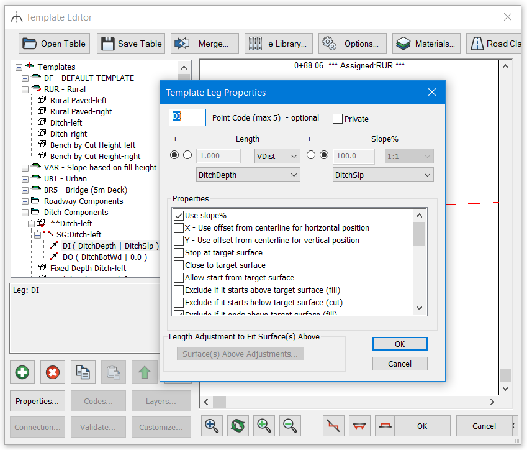Click the copy icon button
The height and width of the screenshot is (450, 527).
click(83, 372)
